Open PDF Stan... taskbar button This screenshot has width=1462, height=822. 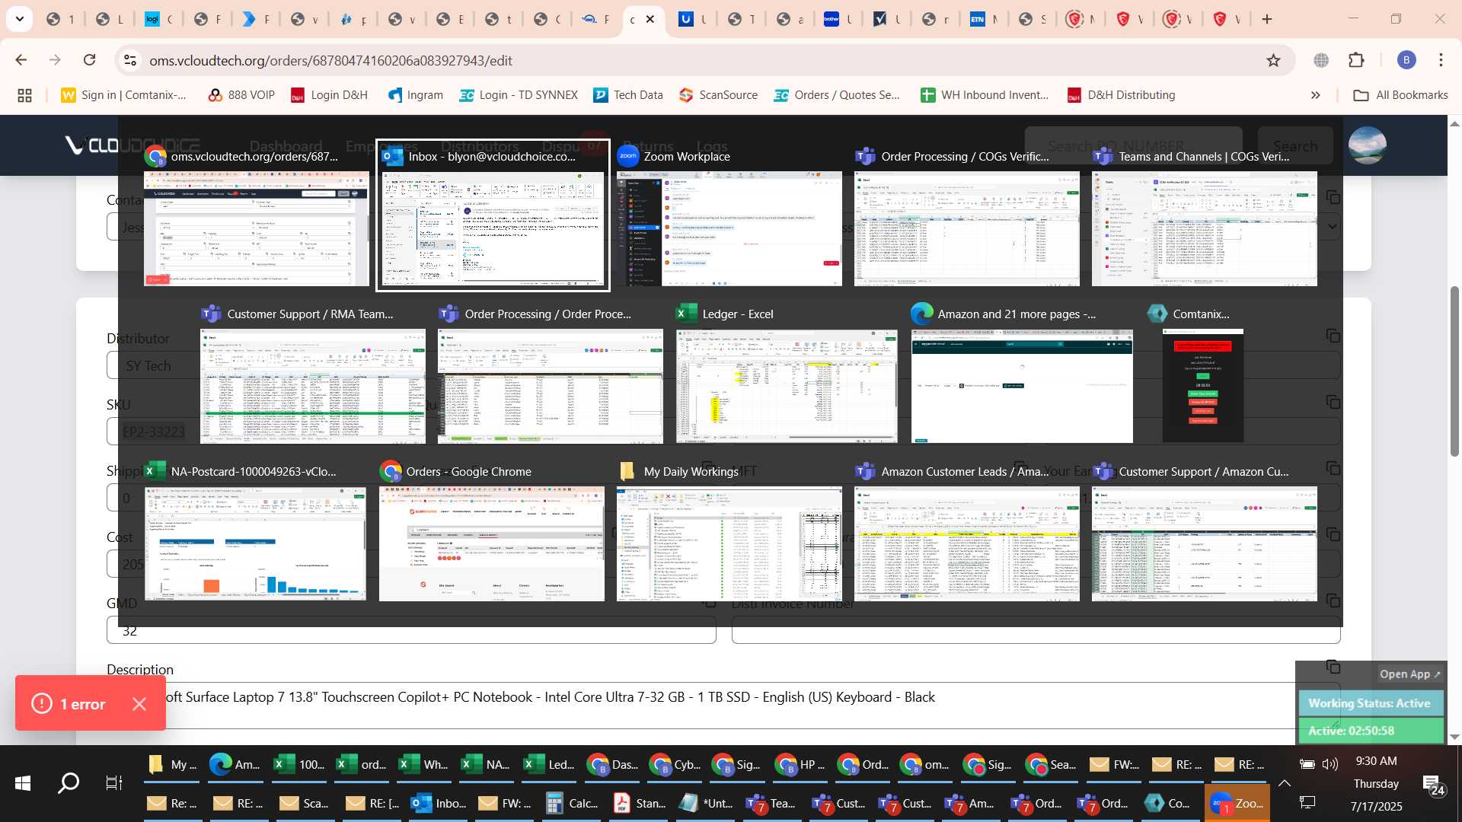639,804
